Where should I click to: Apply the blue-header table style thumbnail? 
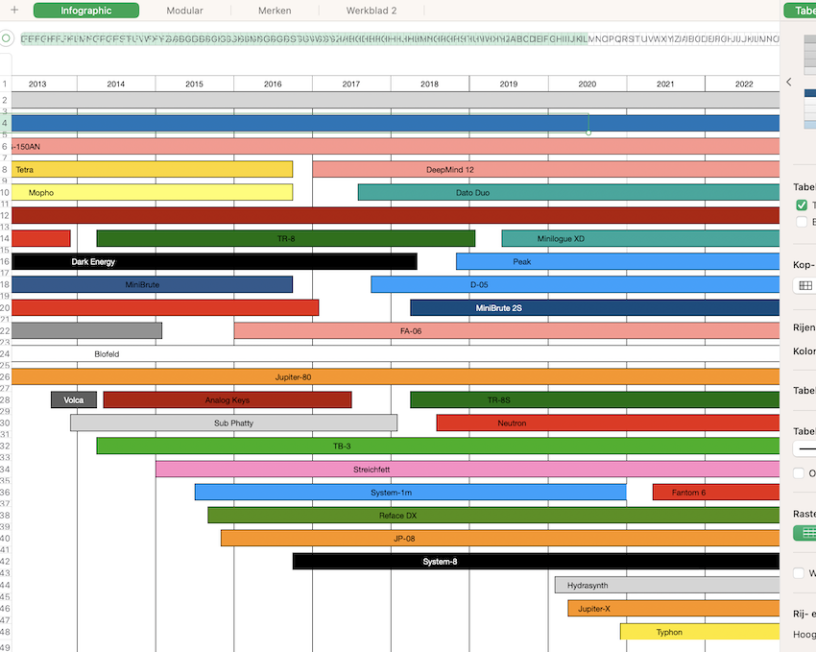[x=810, y=109]
